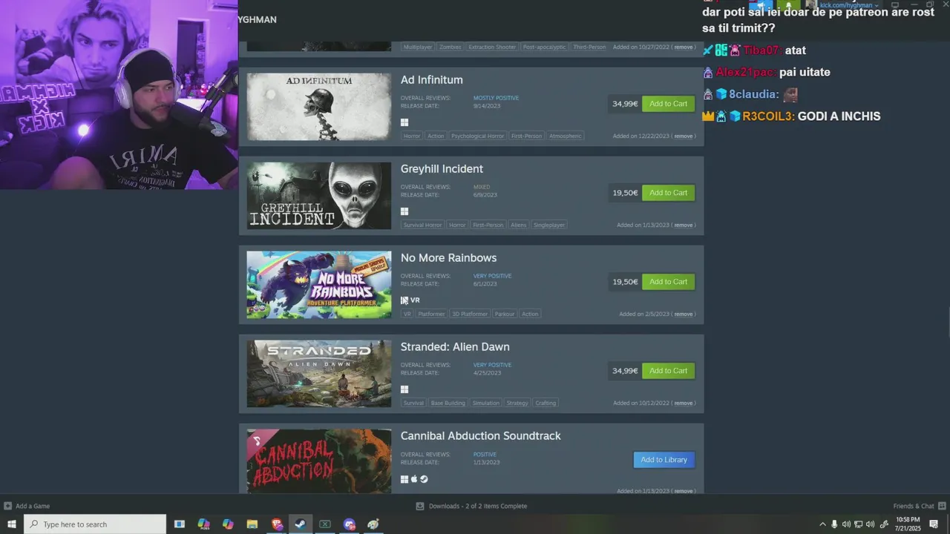Select the Parkour tag
Image resolution: width=950 pixels, height=534 pixels.
click(505, 314)
